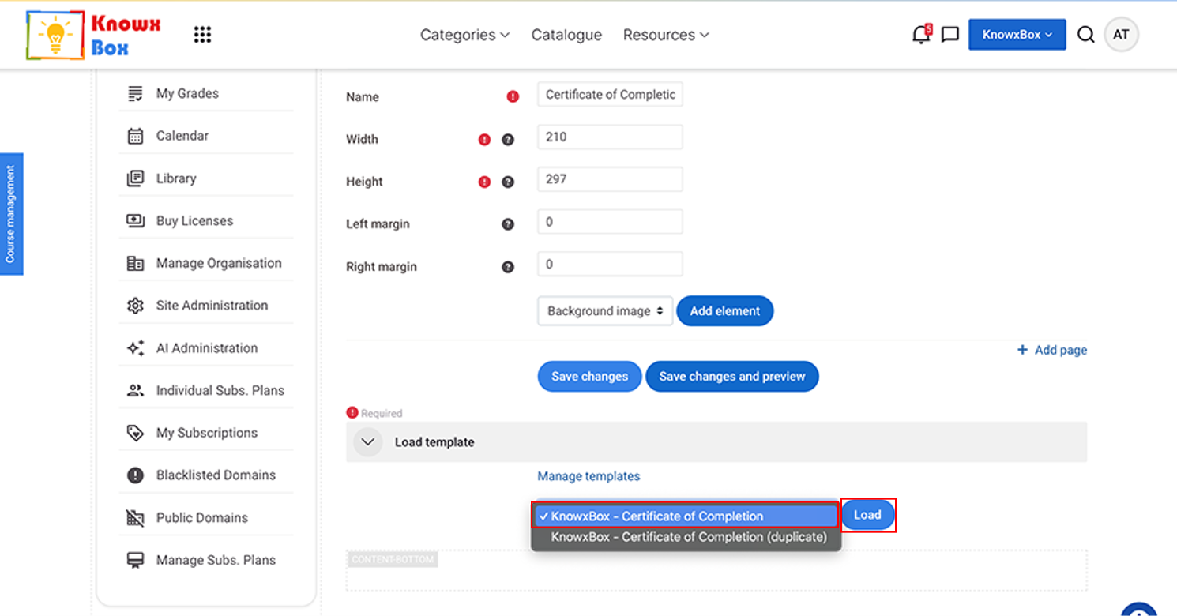Click the My Grades icon

click(x=135, y=93)
